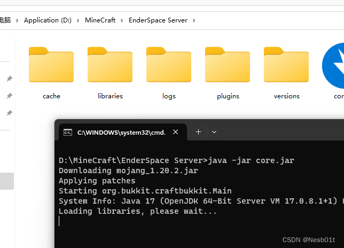Click the cmd icon in terminal tab
Image resolution: width=344 pixels, height=248 pixels.
[68, 132]
